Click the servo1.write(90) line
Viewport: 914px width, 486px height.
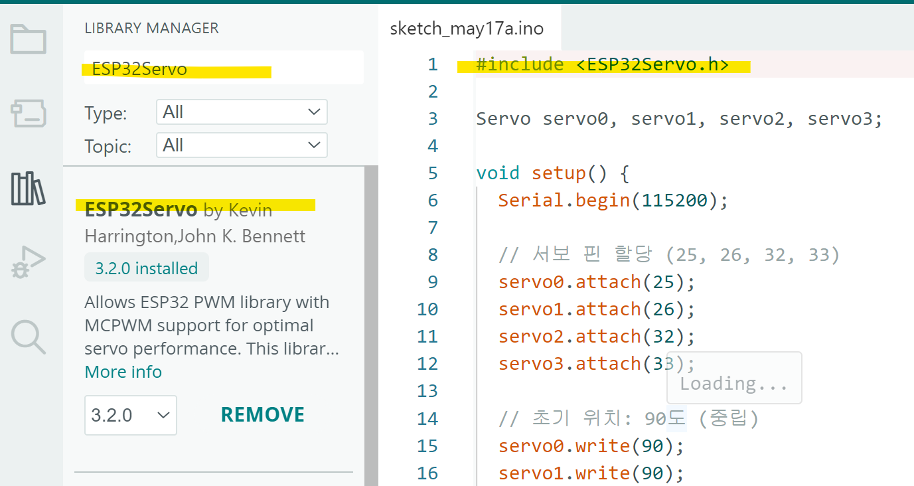tap(591, 473)
